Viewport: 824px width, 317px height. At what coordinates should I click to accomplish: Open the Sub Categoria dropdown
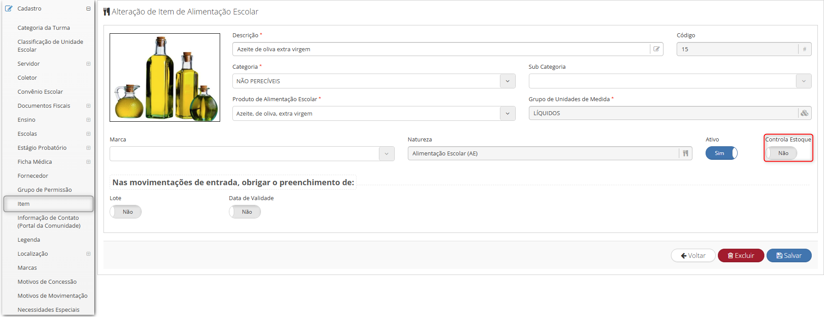(803, 81)
